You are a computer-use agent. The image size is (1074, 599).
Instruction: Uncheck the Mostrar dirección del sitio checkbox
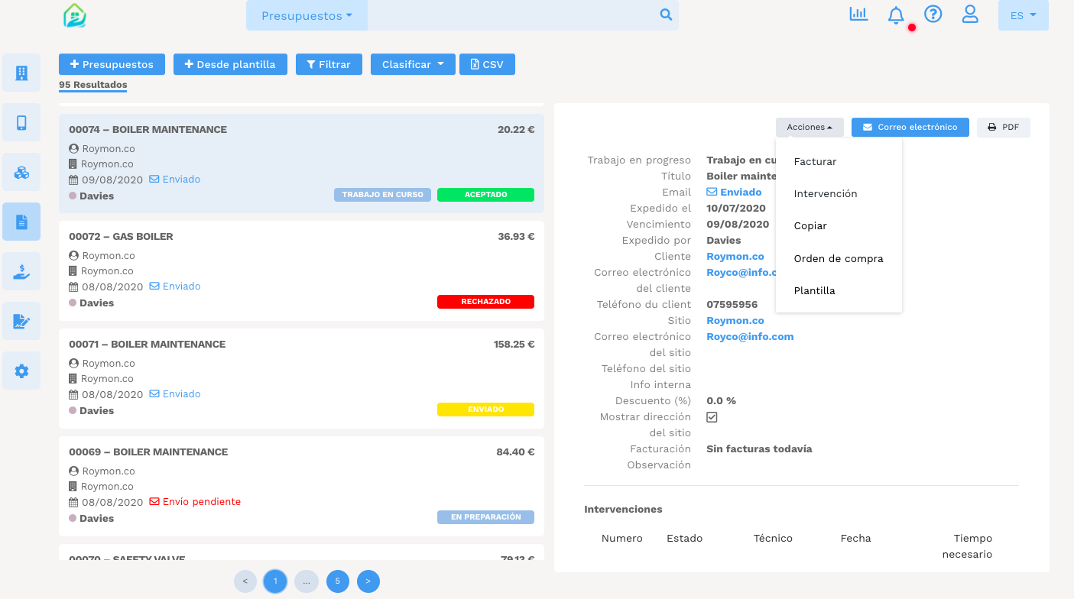tap(711, 416)
